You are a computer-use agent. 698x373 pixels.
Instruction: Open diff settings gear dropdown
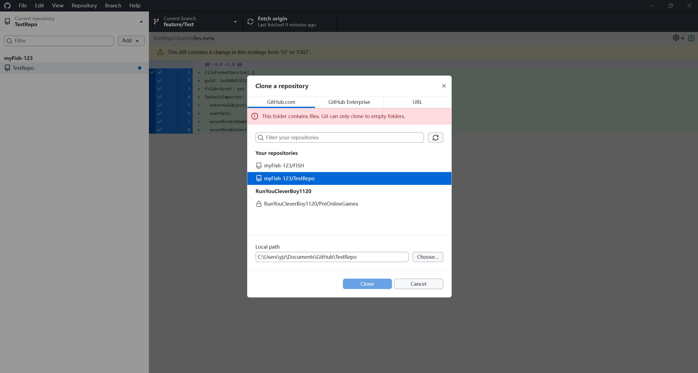coord(678,38)
